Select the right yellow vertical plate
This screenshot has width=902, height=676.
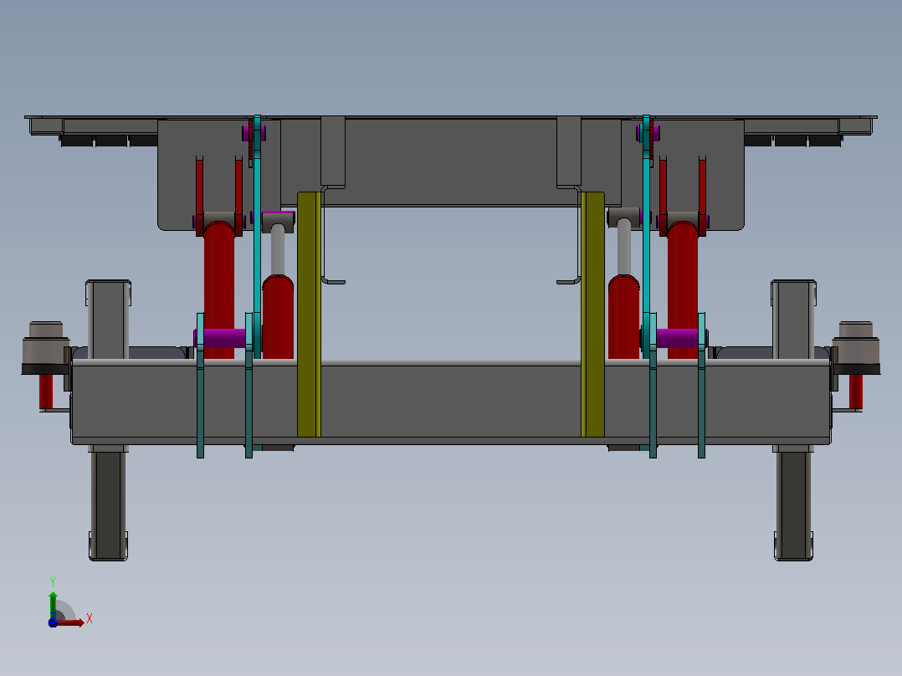(x=592, y=315)
